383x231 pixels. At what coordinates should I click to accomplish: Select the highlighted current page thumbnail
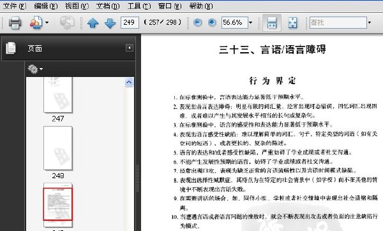tap(58, 204)
